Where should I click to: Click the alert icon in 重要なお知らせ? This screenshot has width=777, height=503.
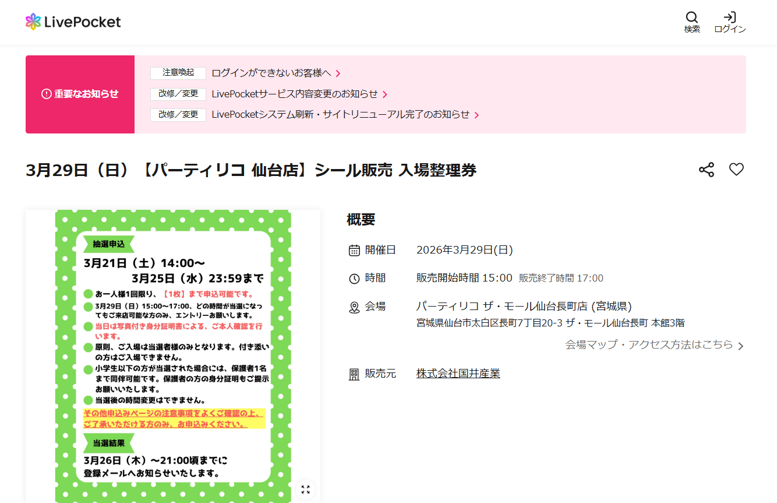47,94
